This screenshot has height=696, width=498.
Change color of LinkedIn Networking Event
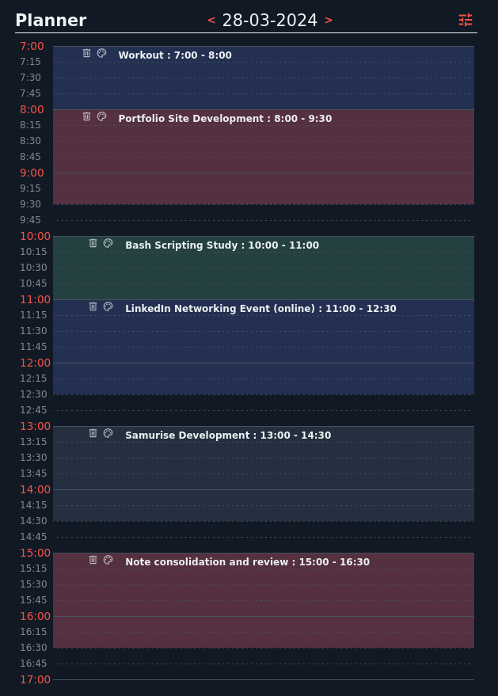[x=108, y=306]
